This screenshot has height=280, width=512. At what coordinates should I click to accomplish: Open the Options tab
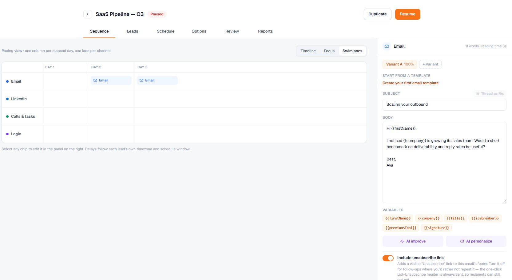pyautogui.click(x=199, y=31)
